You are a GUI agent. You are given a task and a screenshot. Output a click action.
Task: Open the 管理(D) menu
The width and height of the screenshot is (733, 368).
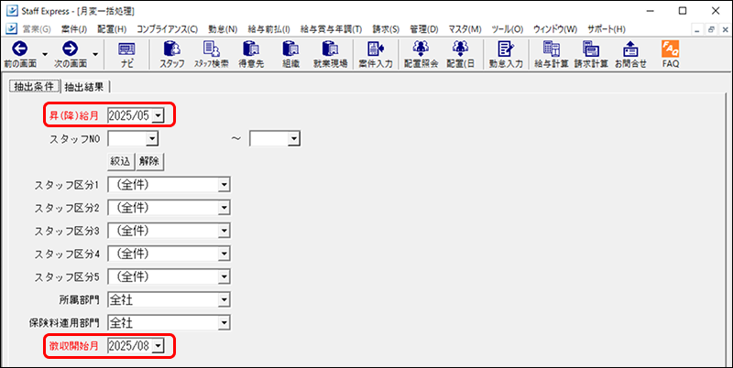click(x=424, y=29)
